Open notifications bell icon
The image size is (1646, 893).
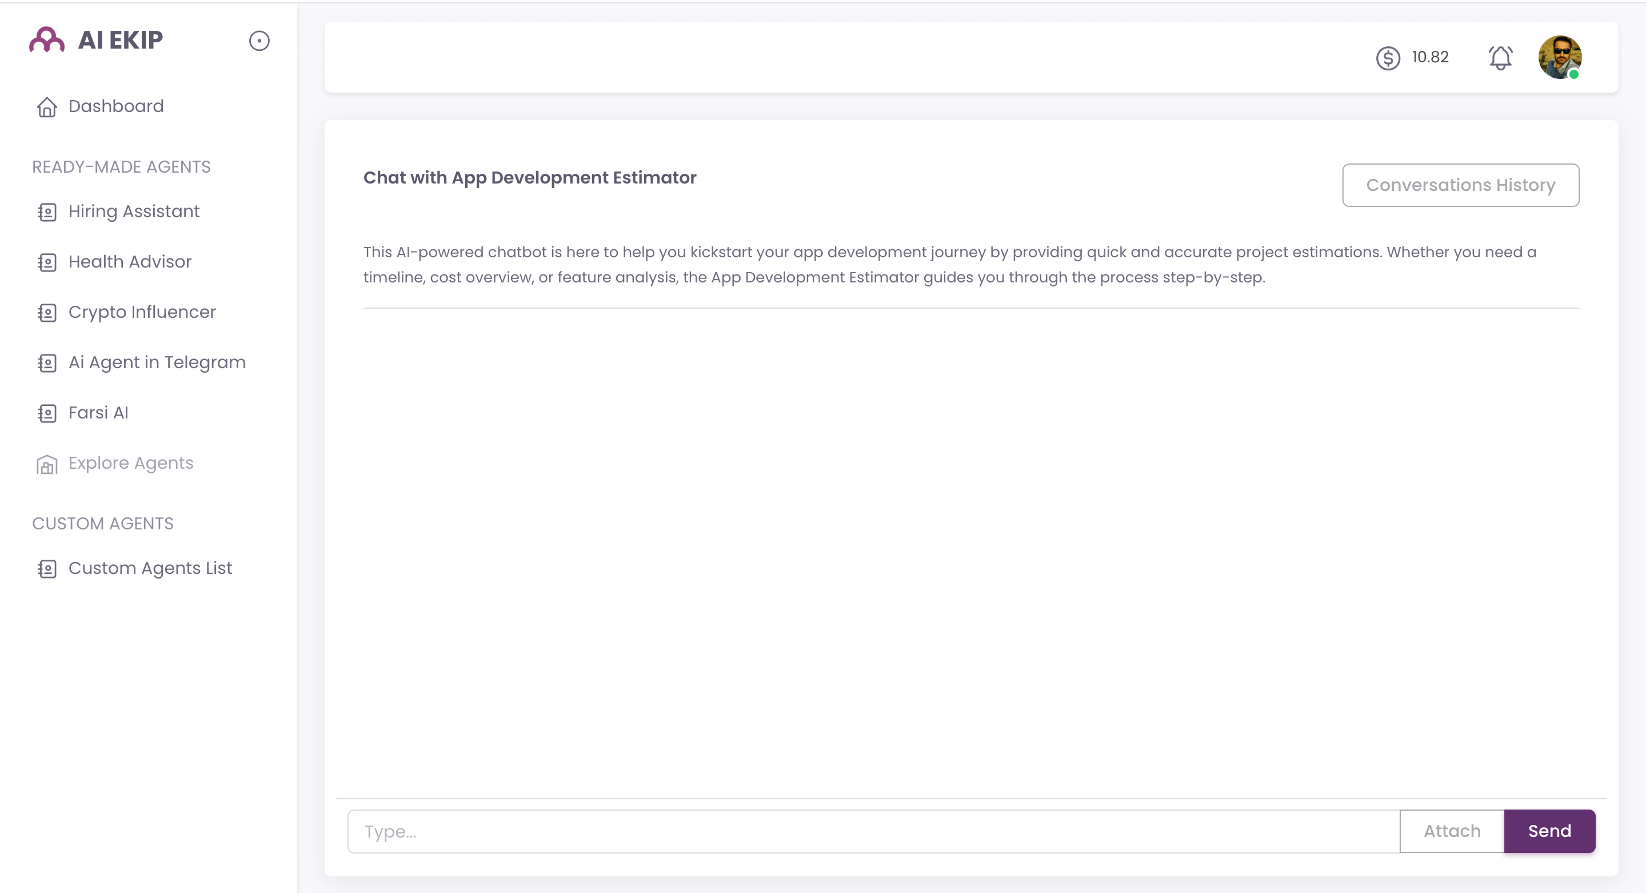pyautogui.click(x=1500, y=58)
